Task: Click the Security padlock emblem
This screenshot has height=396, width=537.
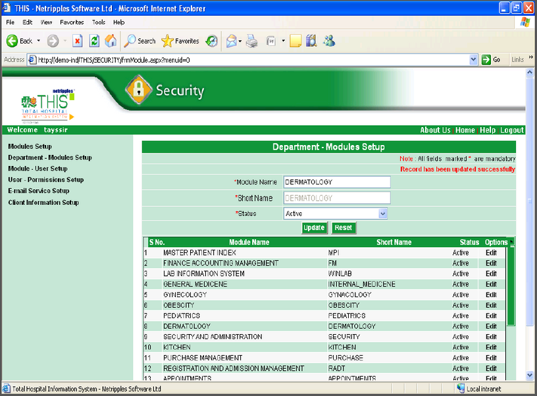Action: 139,90
